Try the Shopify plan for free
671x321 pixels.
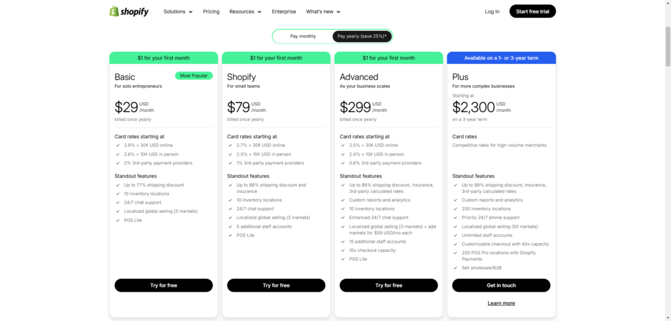tap(276, 286)
